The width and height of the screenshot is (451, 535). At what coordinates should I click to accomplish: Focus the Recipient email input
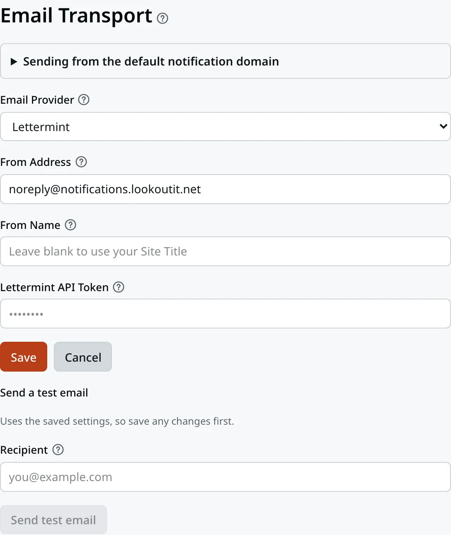[x=225, y=477]
